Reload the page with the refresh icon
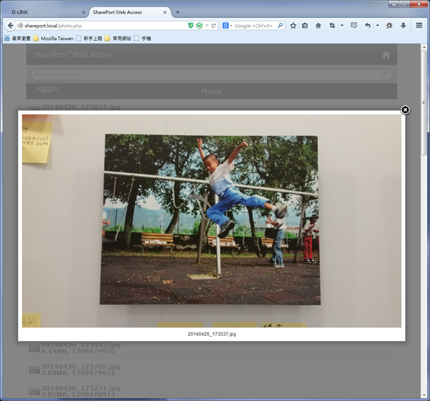This screenshot has width=430, height=401. [x=214, y=26]
